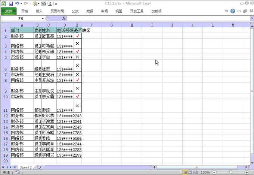254x175 pixels.
Task: Click the X mark in cell E7
Action: [x=77, y=75]
